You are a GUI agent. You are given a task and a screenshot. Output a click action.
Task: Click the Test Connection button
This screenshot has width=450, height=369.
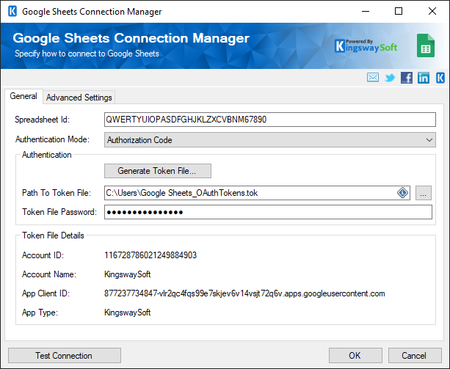tap(65, 356)
